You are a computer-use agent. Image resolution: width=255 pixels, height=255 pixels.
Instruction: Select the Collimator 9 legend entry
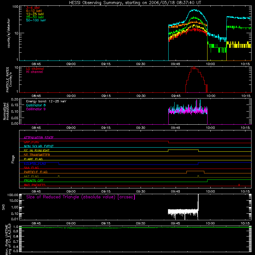(36, 109)
